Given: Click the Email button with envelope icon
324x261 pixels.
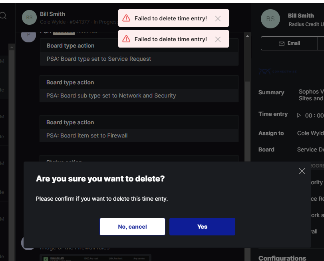Looking at the screenshot, I should [x=289, y=43].
